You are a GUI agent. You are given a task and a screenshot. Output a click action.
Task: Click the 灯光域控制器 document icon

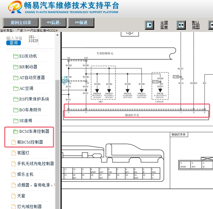(14, 206)
